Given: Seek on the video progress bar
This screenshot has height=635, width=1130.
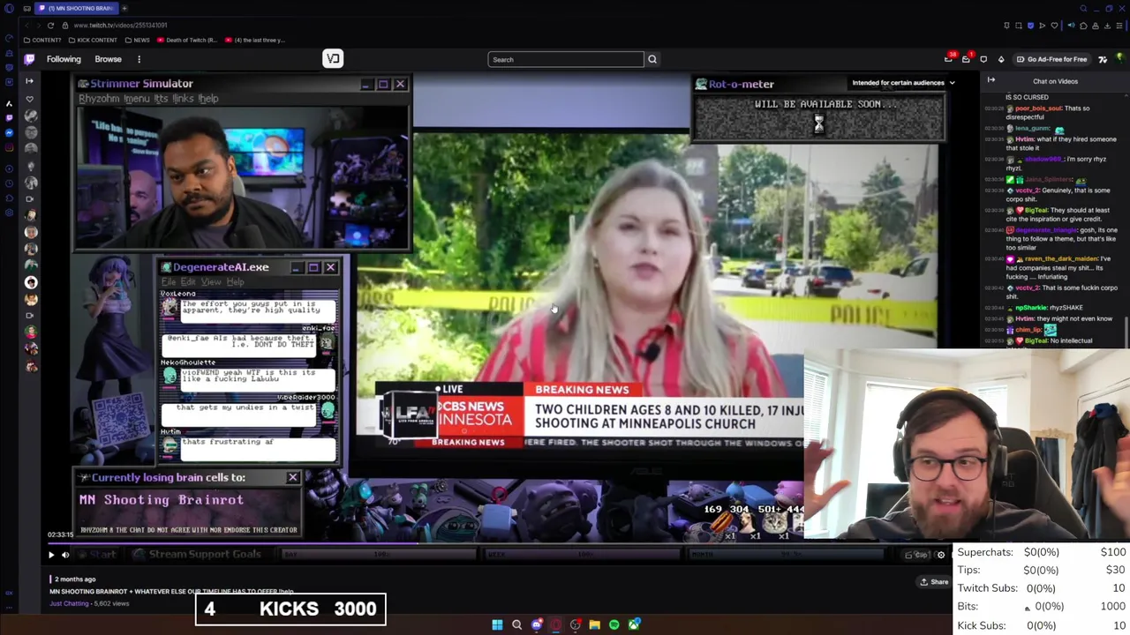Looking at the screenshot, I should click(x=499, y=543).
